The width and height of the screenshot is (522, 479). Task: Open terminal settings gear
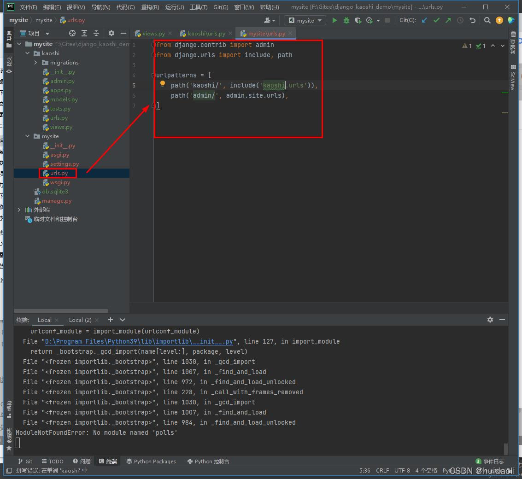[490, 320]
